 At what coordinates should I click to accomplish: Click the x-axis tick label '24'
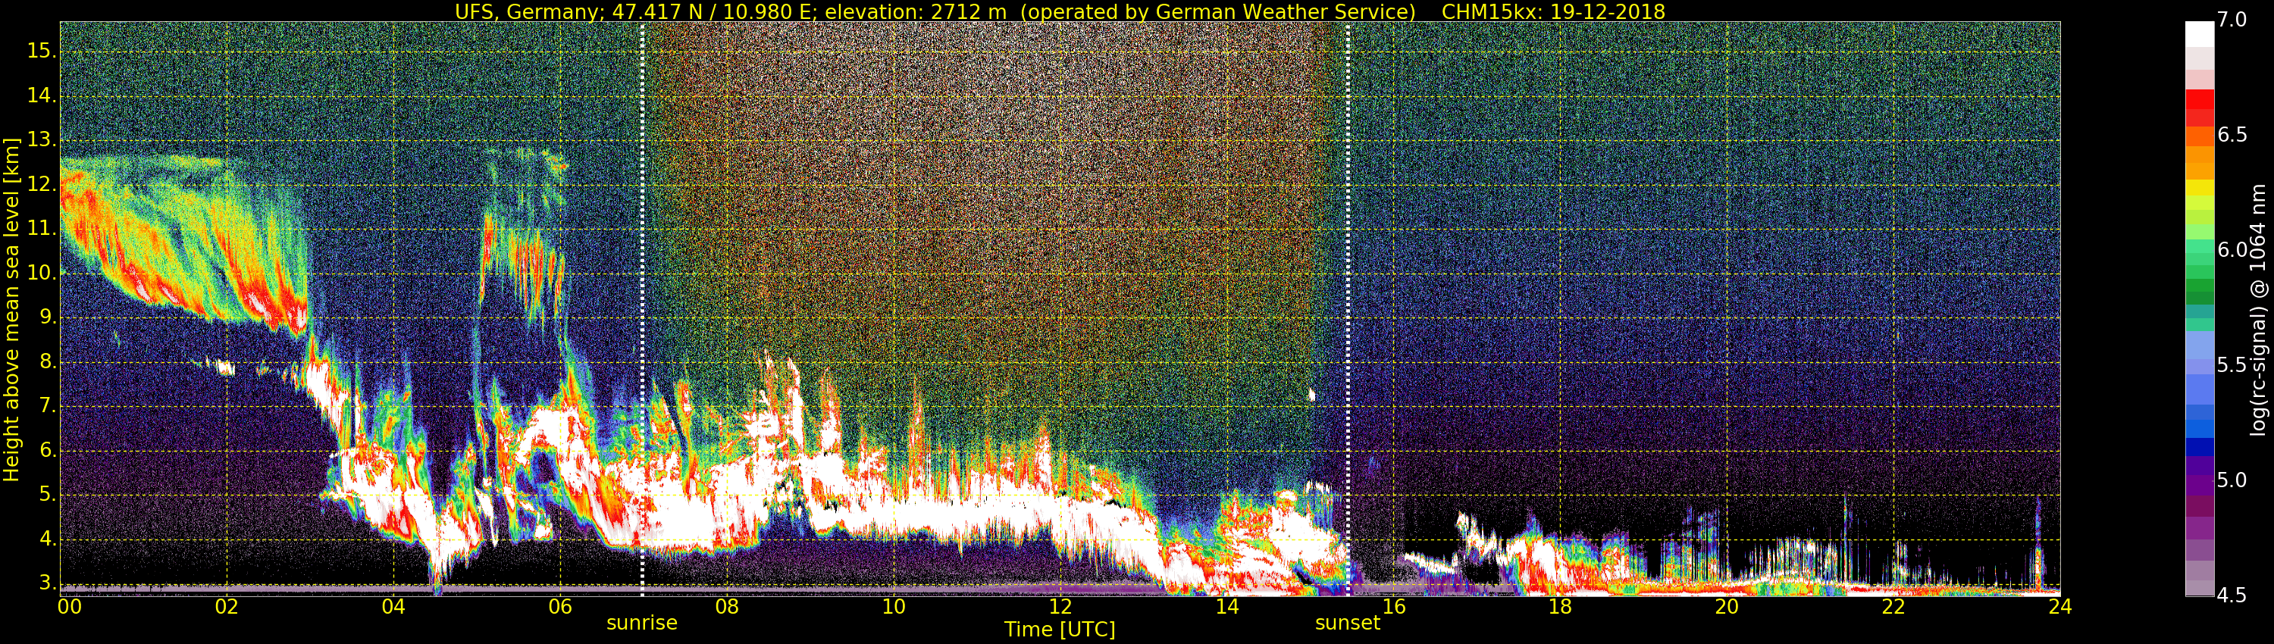click(x=2060, y=607)
